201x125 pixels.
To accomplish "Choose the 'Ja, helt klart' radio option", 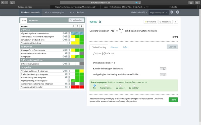I will (x=135, y=85).
